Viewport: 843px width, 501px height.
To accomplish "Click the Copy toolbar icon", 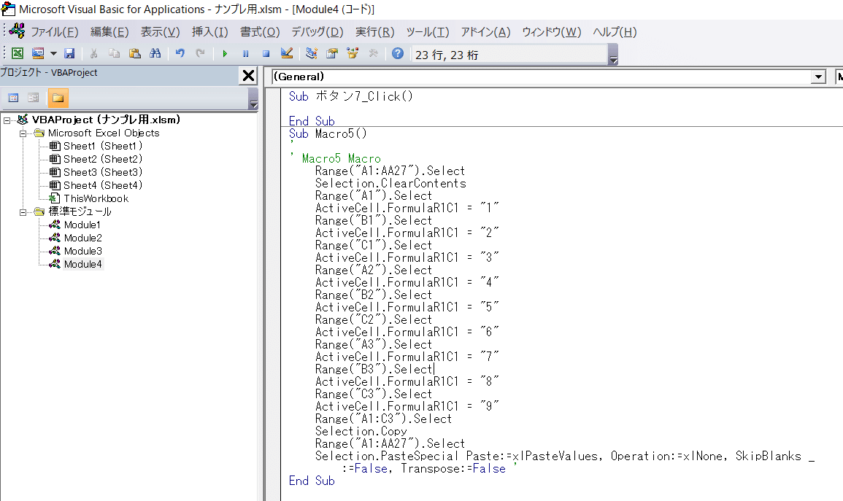I will click(114, 53).
